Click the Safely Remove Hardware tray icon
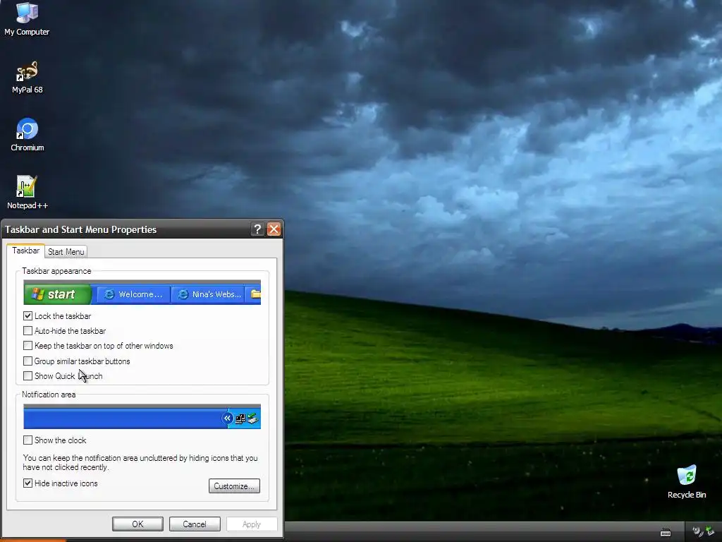Image resolution: width=722 pixels, height=542 pixels. pyautogui.click(x=710, y=531)
